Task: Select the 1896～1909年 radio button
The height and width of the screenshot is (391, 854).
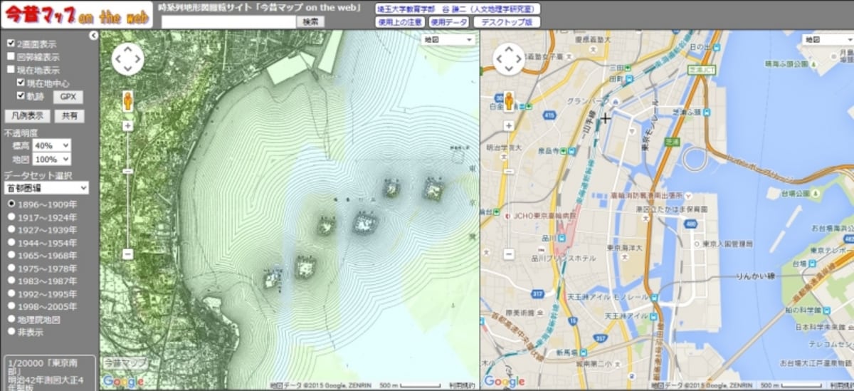Action: (11, 204)
